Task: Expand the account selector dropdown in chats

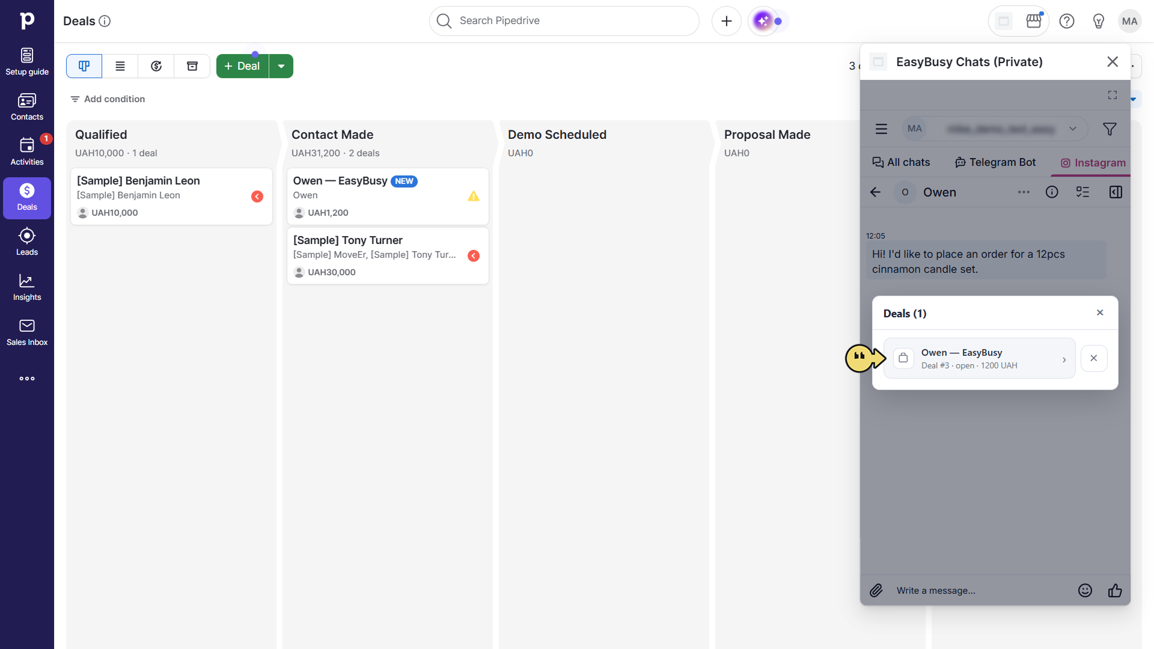Action: click(x=1072, y=129)
